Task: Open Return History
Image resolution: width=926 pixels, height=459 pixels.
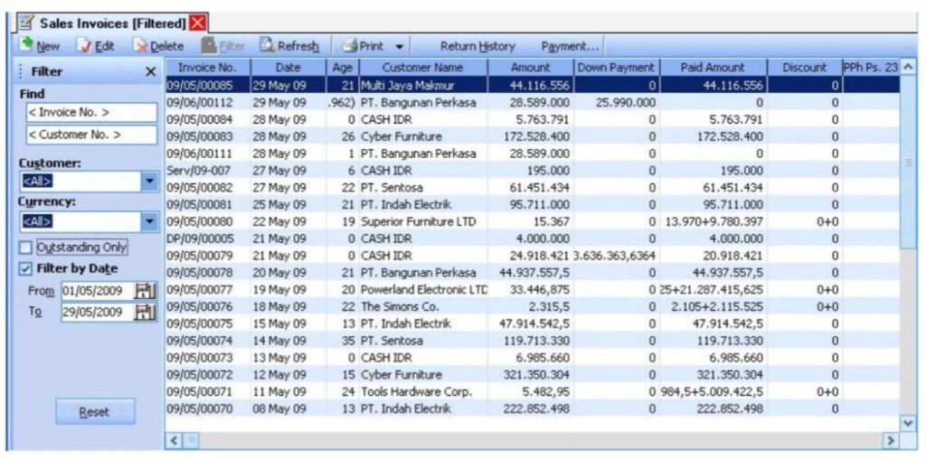Action: [477, 46]
